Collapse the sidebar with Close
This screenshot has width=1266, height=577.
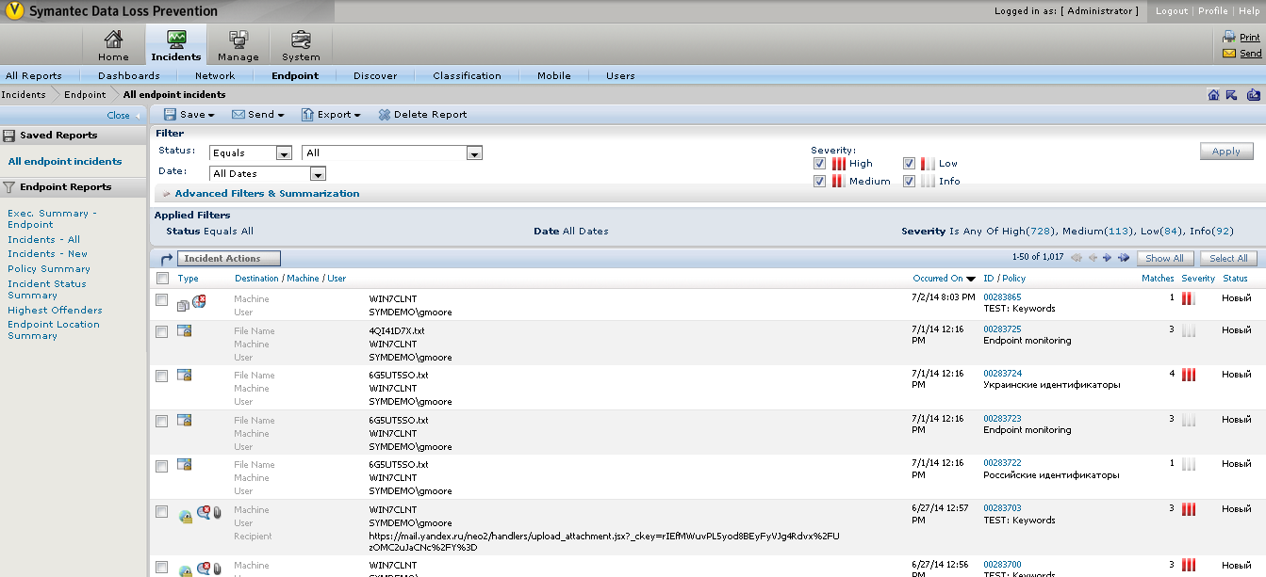[123, 115]
